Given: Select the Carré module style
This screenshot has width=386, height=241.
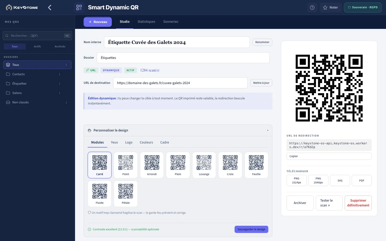Looking at the screenshot, I should [x=100, y=165].
